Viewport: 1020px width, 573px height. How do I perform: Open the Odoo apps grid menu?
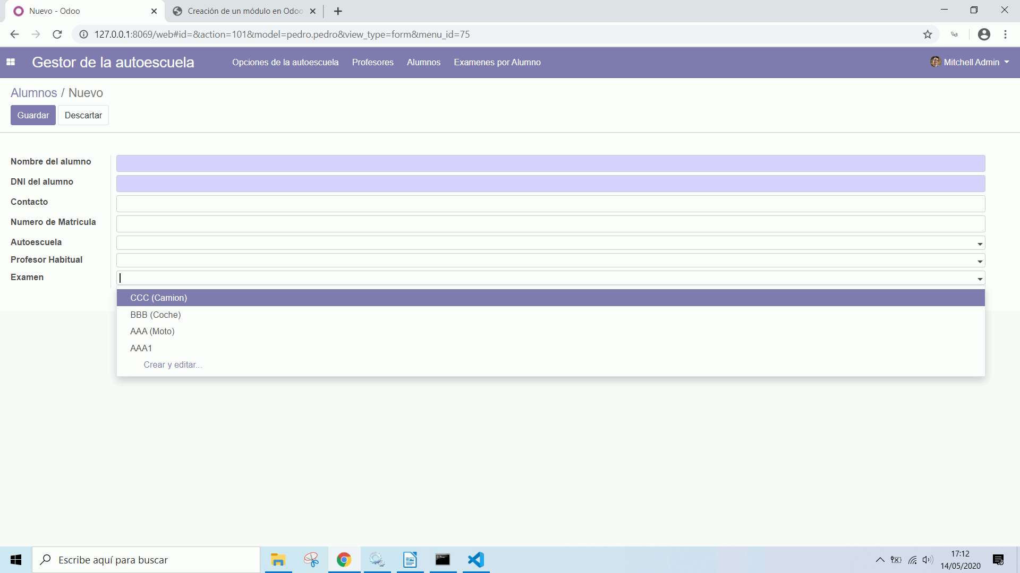11,62
